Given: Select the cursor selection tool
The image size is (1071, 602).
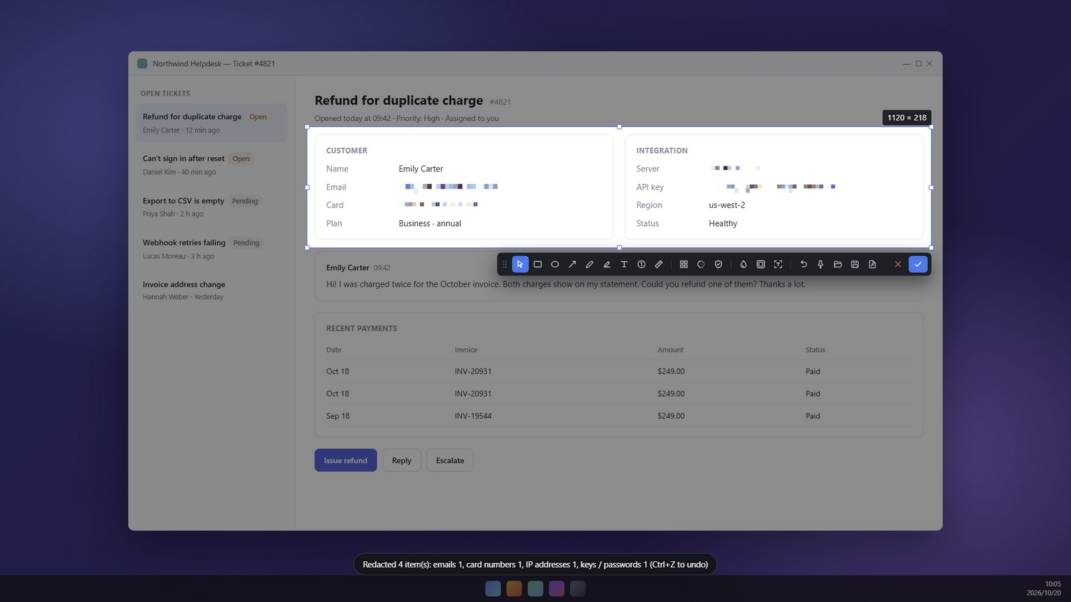Looking at the screenshot, I should pyautogui.click(x=520, y=264).
